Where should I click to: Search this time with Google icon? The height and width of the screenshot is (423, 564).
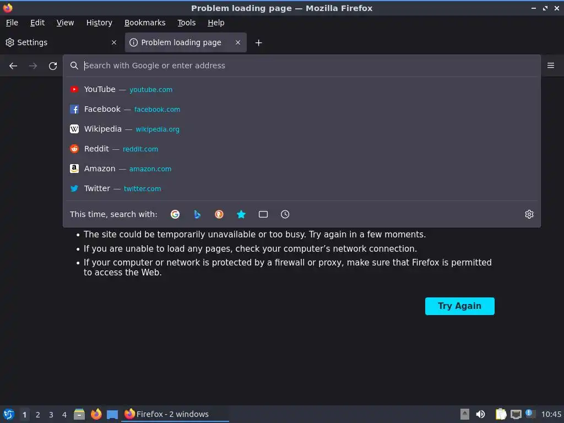click(x=175, y=214)
